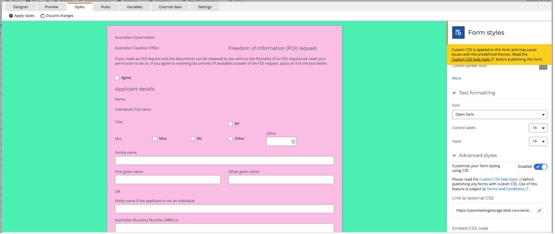
Task: Select the Styles tab
Action: (x=80, y=7)
